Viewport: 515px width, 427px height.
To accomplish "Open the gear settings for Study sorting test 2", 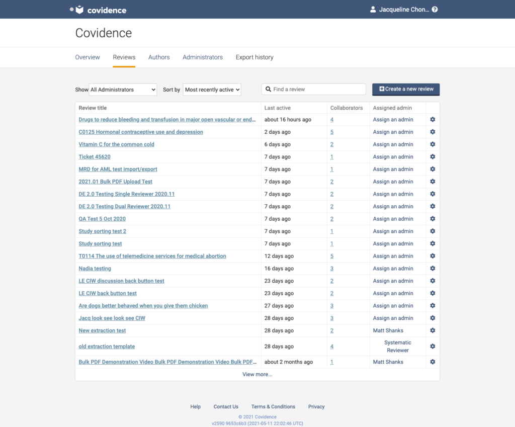I will (433, 231).
